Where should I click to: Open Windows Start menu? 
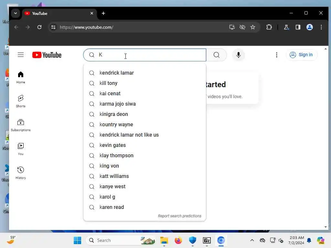[x=78, y=240]
